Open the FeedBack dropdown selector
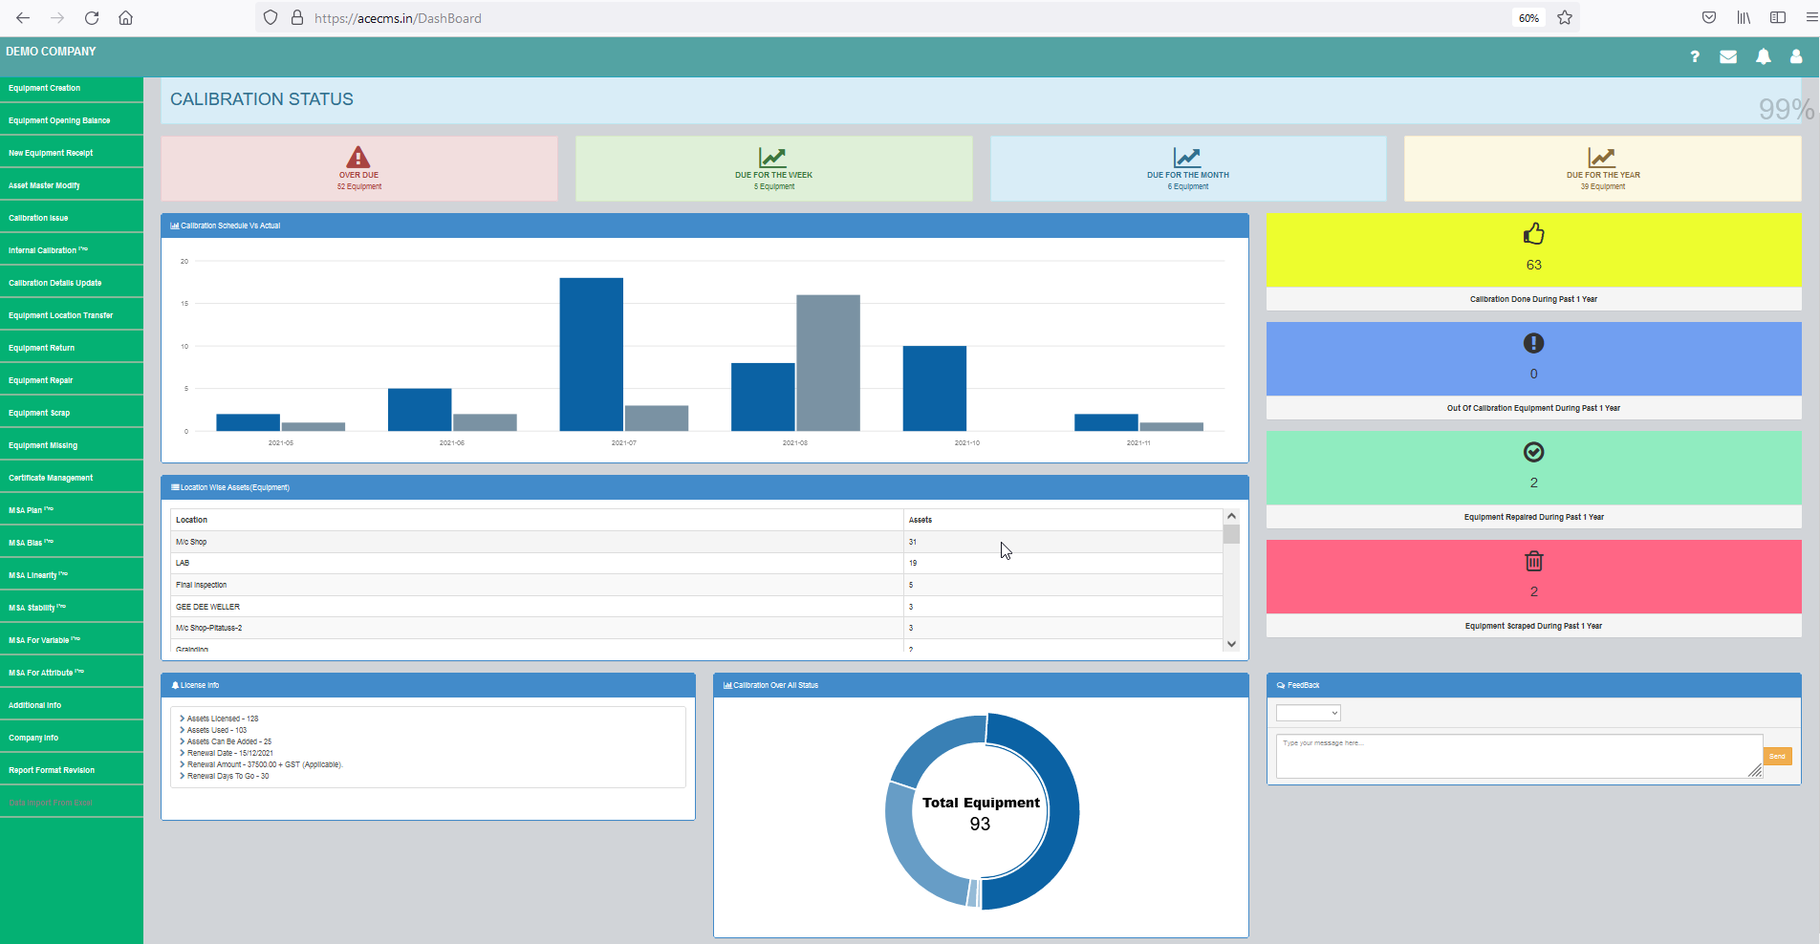This screenshot has height=944, width=1820. point(1308,712)
